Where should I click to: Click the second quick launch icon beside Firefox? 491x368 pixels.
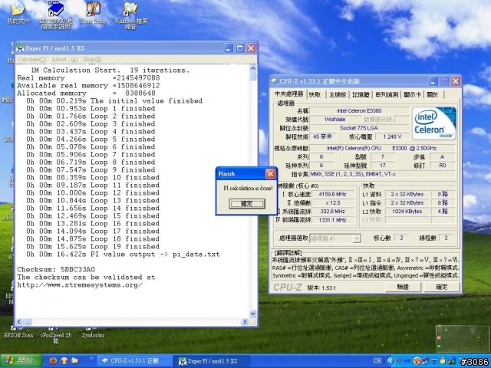(x=64, y=361)
